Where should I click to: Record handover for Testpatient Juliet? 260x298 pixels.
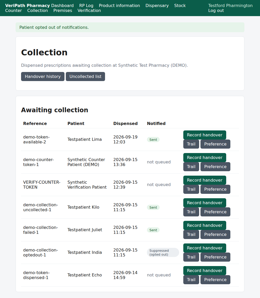click(205, 226)
